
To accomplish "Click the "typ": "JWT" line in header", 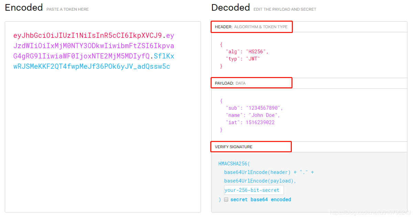I will [243, 58].
